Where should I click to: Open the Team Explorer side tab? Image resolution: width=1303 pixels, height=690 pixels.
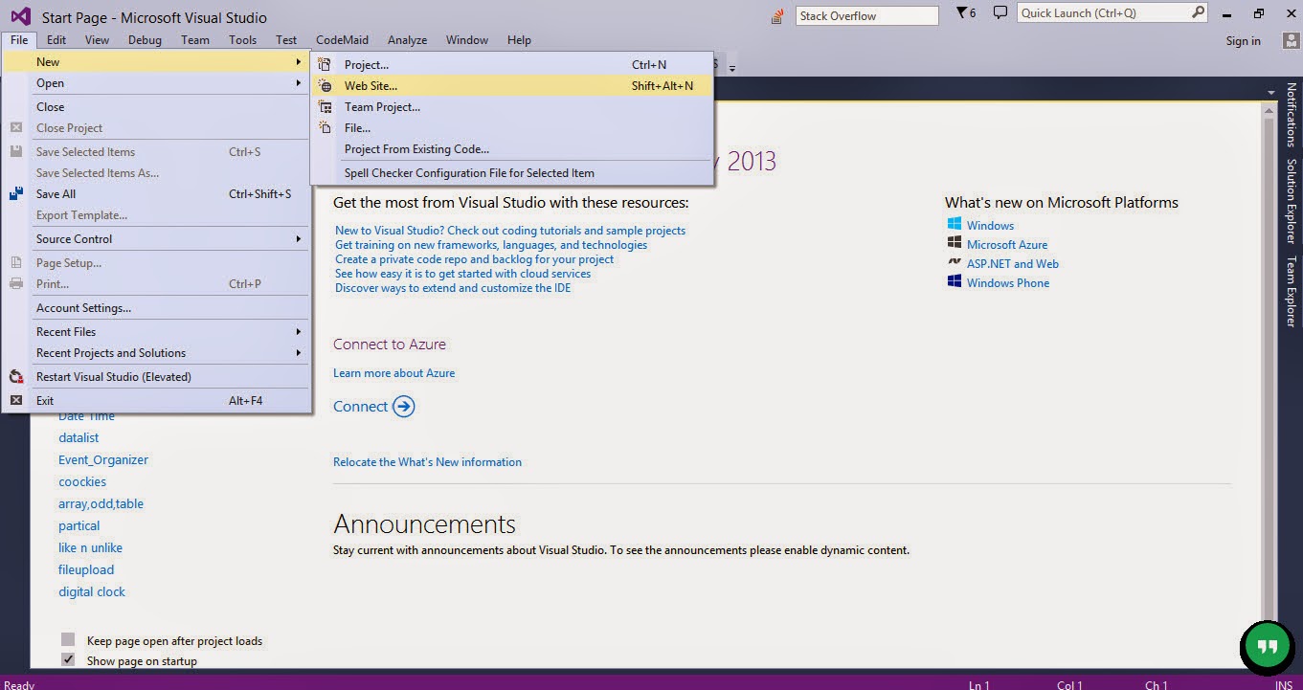tap(1291, 292)
